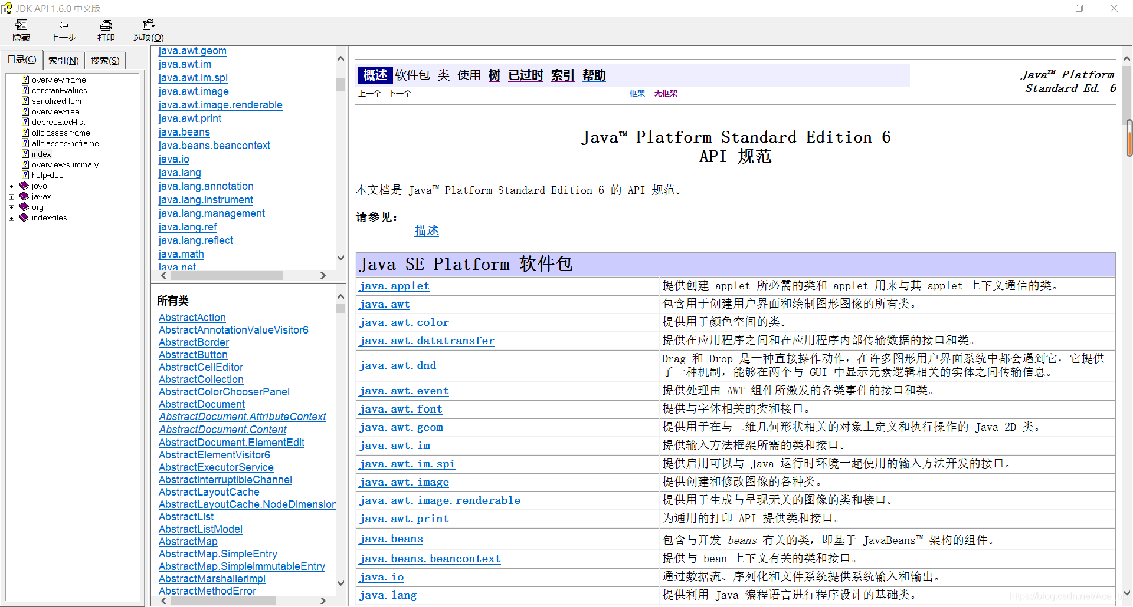Select the help-doc tree item
Viewport: 1133px width, 607px height.
pyautogui.click(x=47, y=175)
